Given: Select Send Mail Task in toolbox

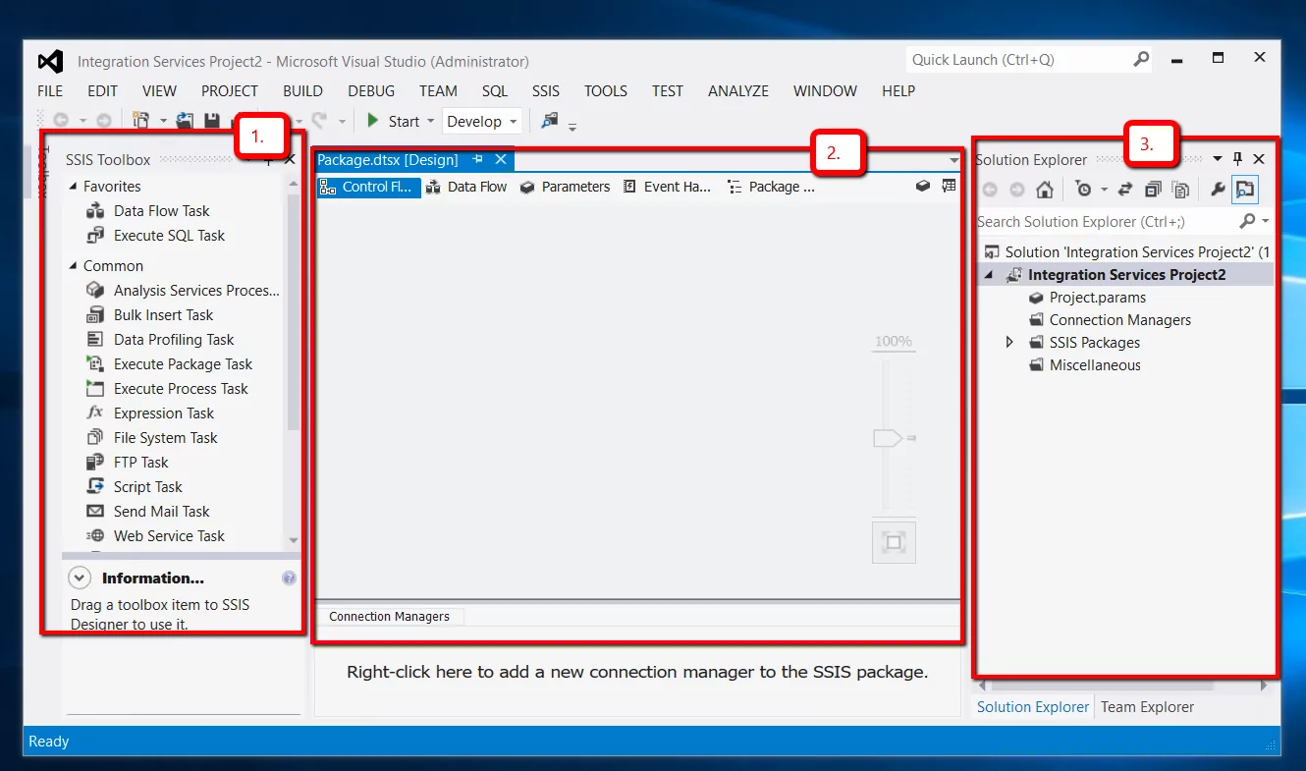Looking at the screenshot, I should tap(161, 512).
